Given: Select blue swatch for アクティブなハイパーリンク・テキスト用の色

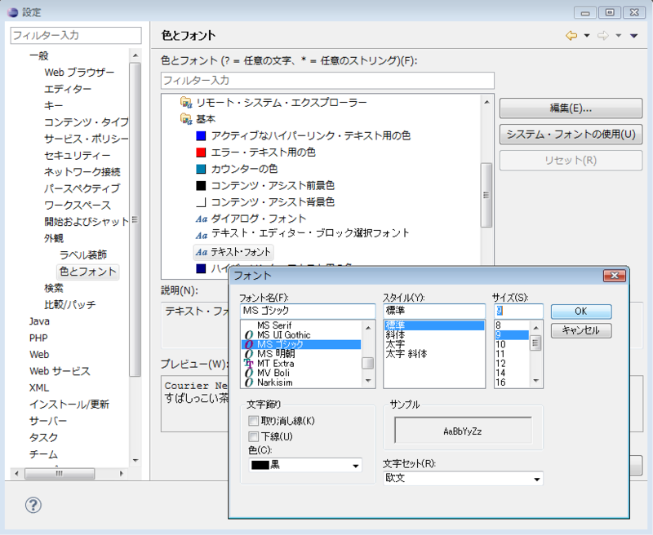Looking at the screenshot, I should click(x=201, y=135).
